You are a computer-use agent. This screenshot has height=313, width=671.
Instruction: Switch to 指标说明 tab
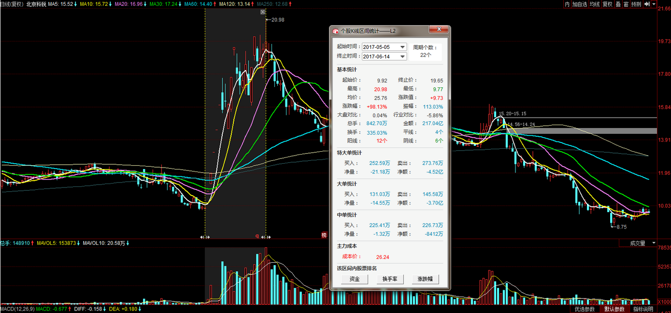[643, 309]
